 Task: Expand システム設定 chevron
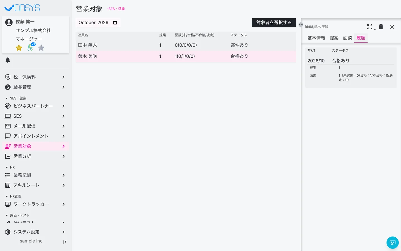click(x=63, y=232)
